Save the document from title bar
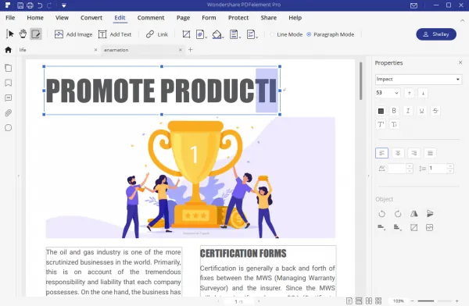469x306 pixels. [x=20, y=5]
